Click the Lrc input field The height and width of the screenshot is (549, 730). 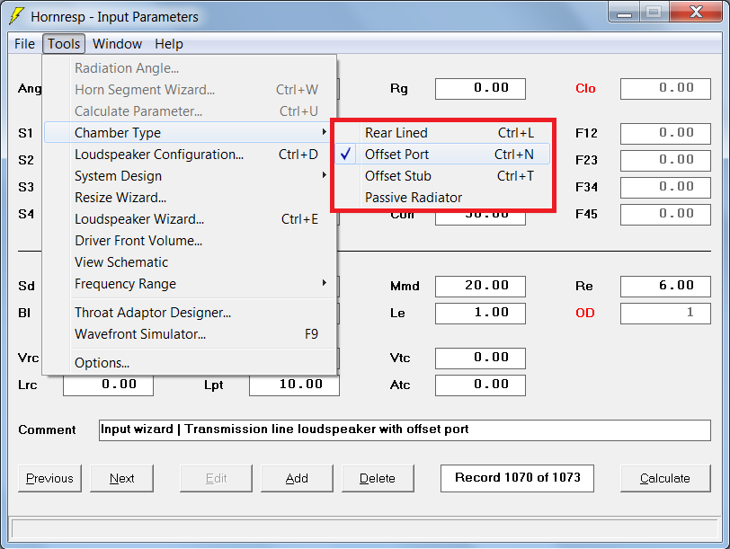[108, 385]
